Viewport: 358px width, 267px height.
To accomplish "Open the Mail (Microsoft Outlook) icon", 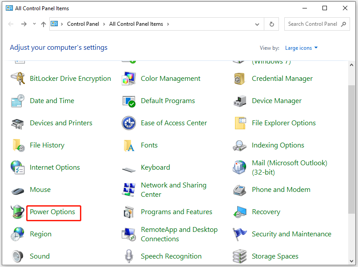I will pos(239,167).
